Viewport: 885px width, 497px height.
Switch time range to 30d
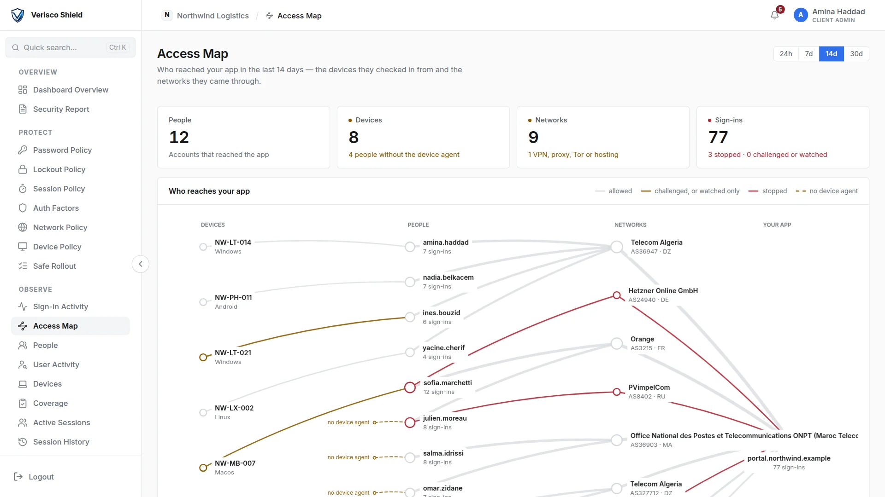pos(856,54)
